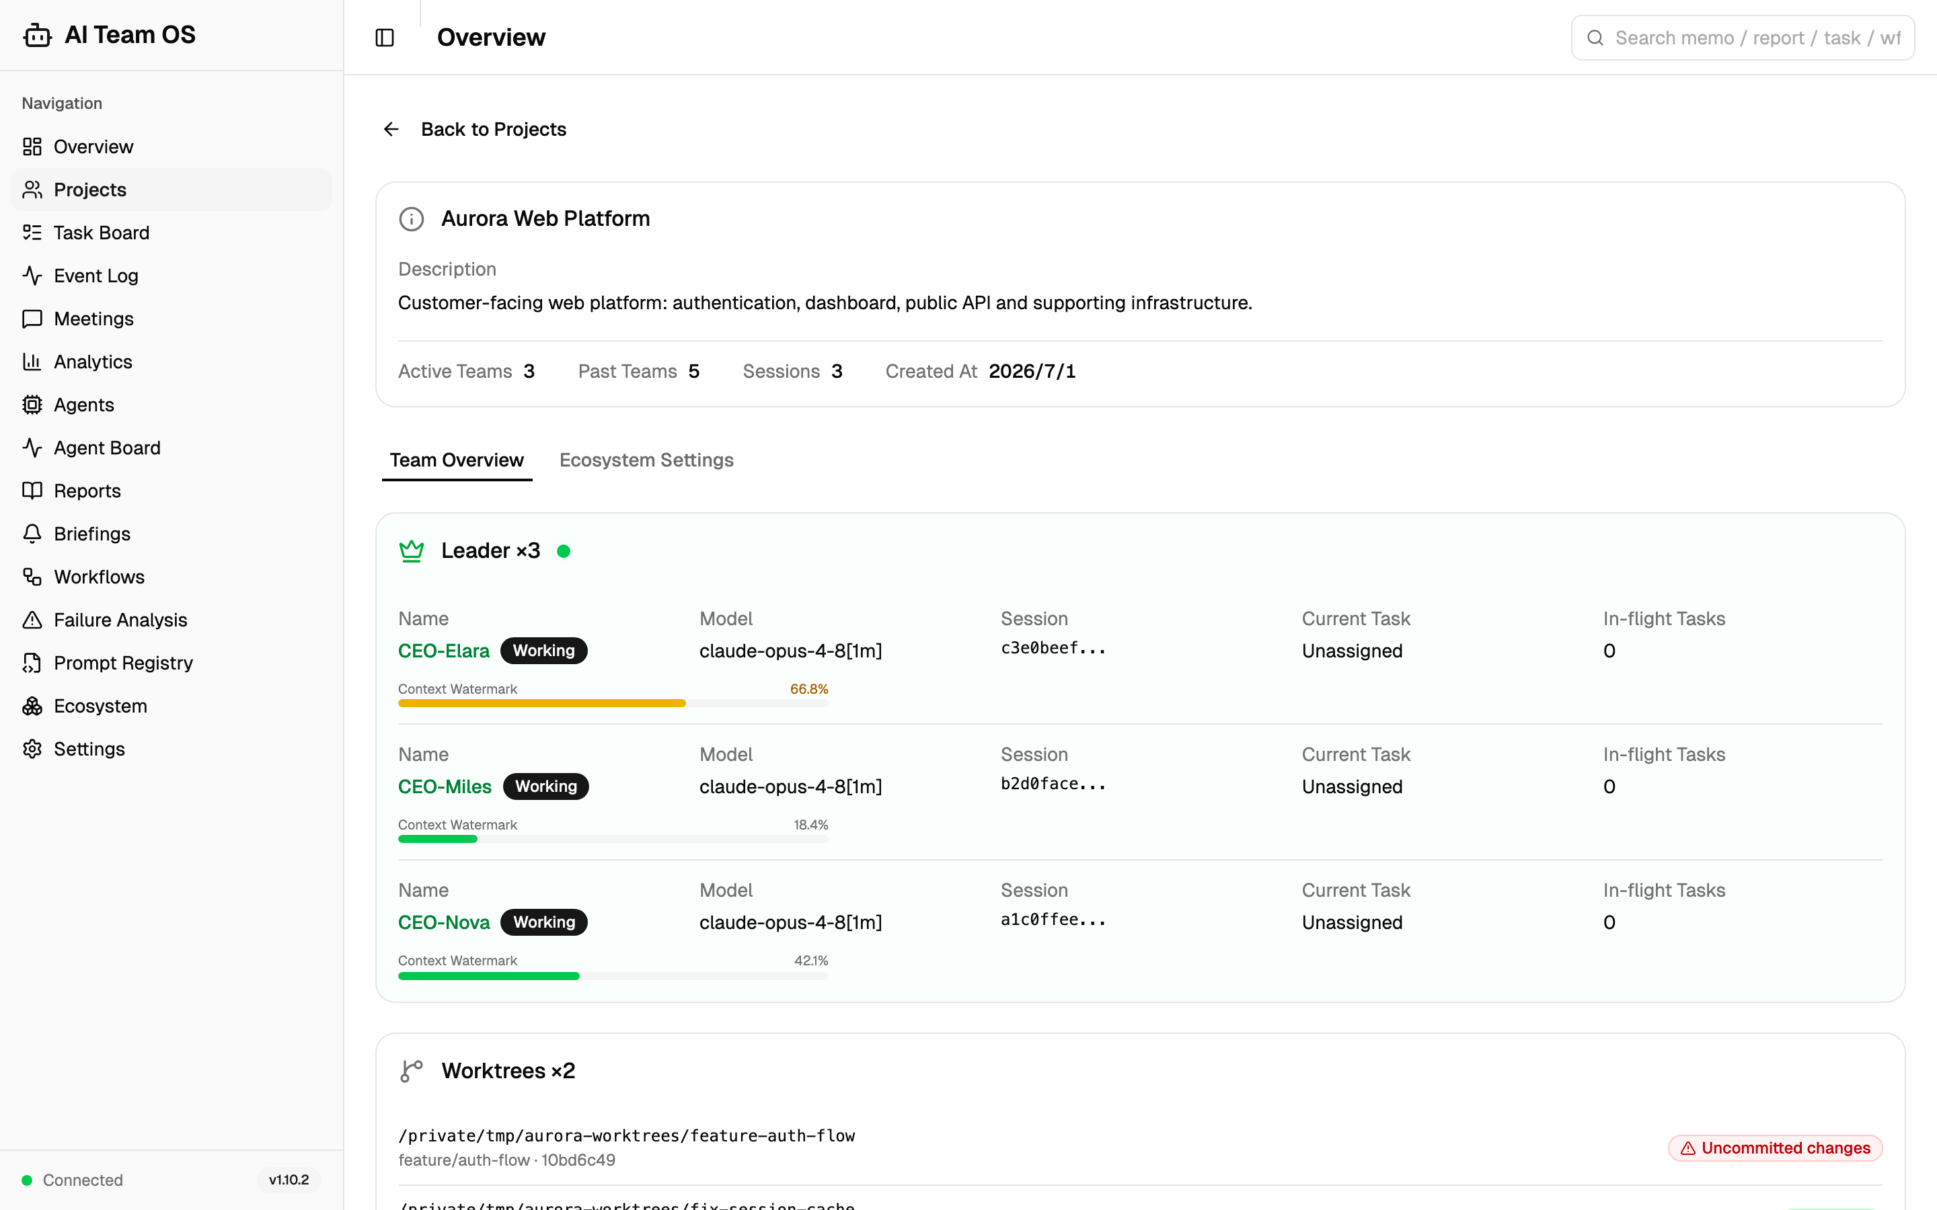This screenshot has height=1210, width=1937.
Task: Click the 42.1% watermark value
Action: (811, 961)
